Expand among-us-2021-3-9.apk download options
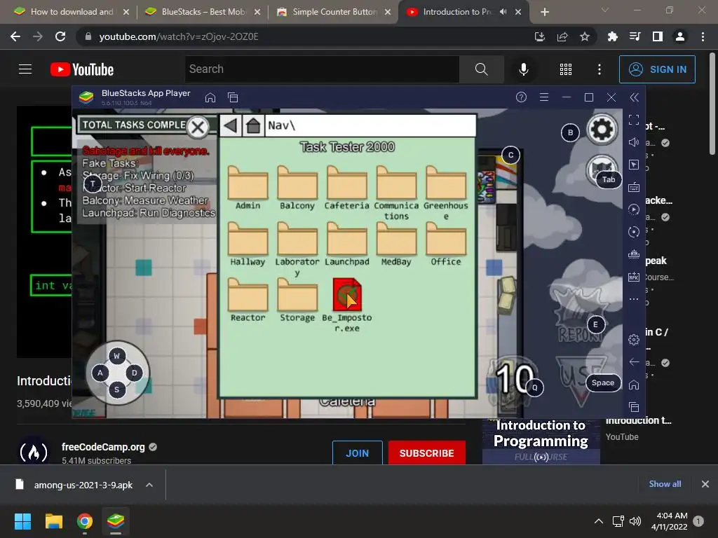 pos(149,485)
